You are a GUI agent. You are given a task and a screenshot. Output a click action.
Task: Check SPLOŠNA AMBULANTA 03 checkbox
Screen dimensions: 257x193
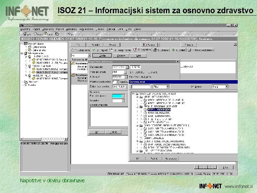(x=145, y=135)
